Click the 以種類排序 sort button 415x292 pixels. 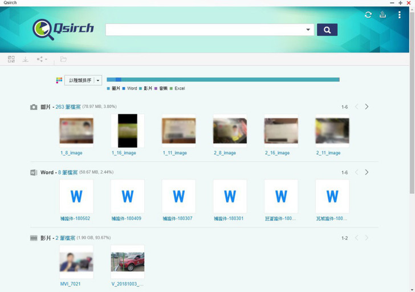tap(80, 80)
